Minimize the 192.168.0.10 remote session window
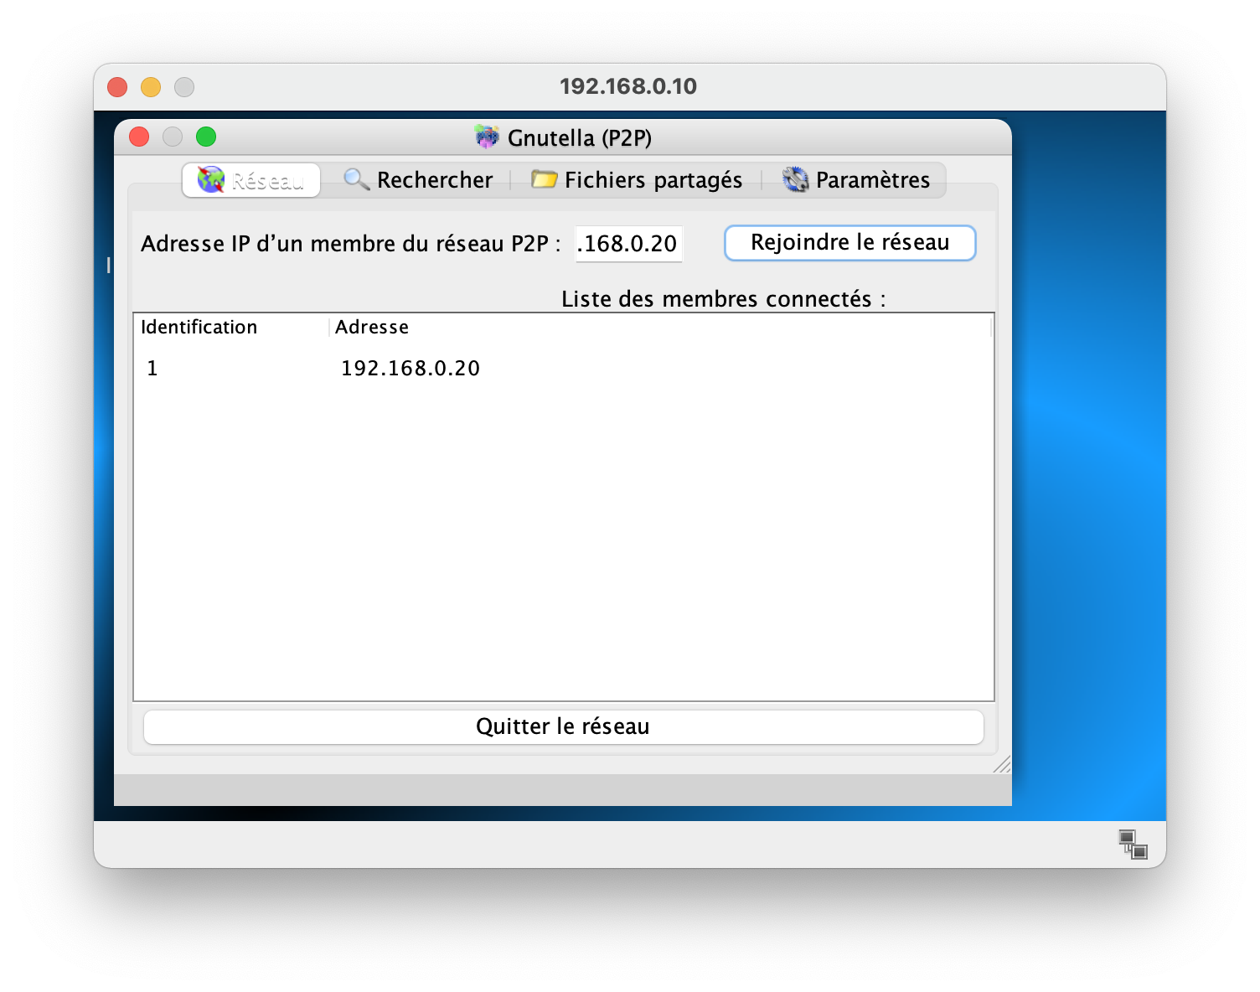Image resolution: width=1260 pixels, height=992 pixels. (x=151, y=86)
